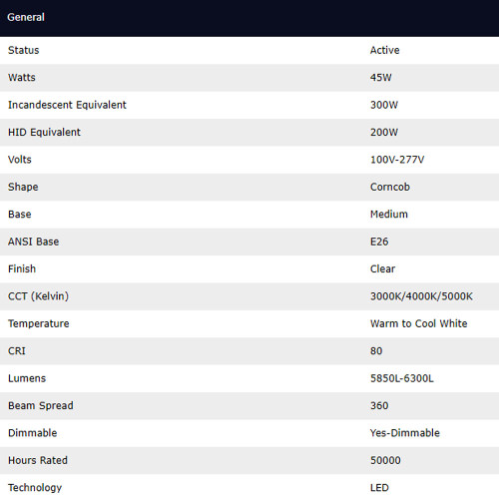Select the 45W watts value
Viewport: 499px width, 499px height.
coord(381,78)
